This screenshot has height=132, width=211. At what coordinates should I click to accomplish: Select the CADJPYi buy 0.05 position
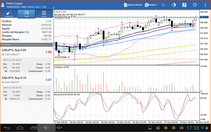coord(27,61)
